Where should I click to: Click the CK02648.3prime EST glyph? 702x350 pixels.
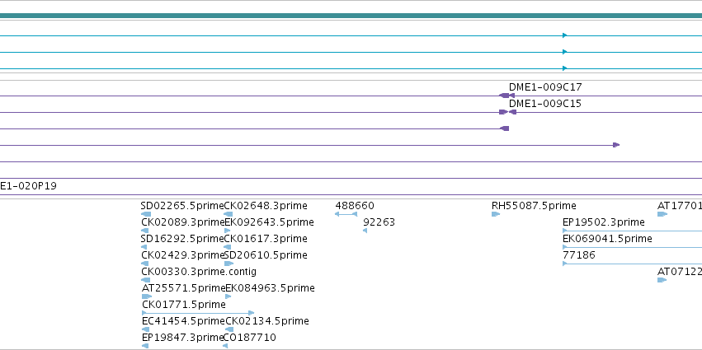pyautogui.click(x=228, y=214)
